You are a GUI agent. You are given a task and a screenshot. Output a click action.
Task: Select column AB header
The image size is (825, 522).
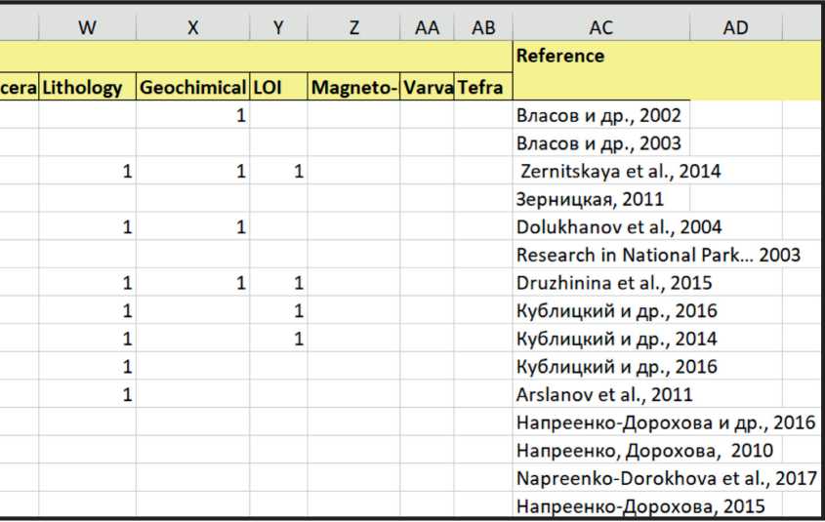coord(483,28)
